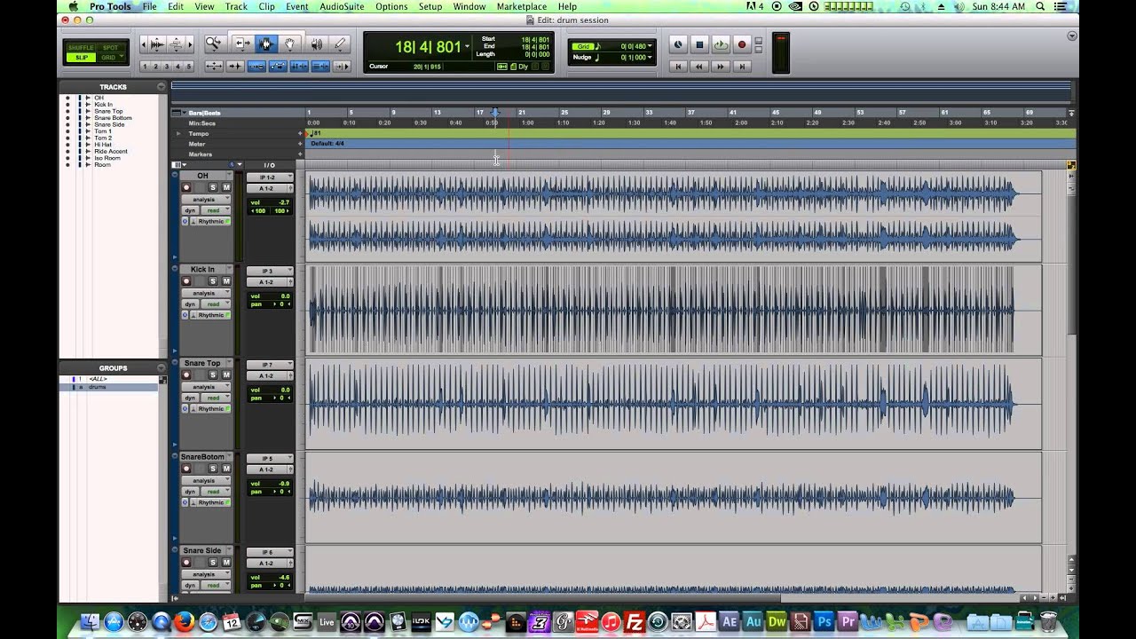1136x639 pixels.
Task: Open OH track input IP 1-2 selector
Action: pyautogui.click(x=270, y=177)
